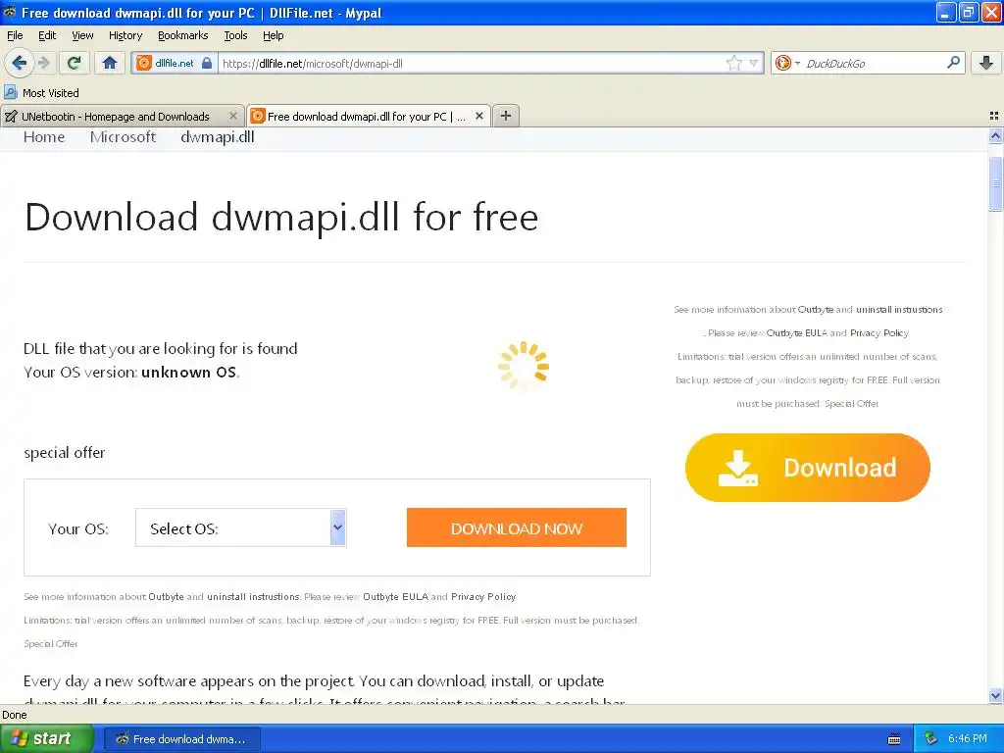Click the unknown OS text
This screenshot has height=753, width=1004.
click(189, 372)
